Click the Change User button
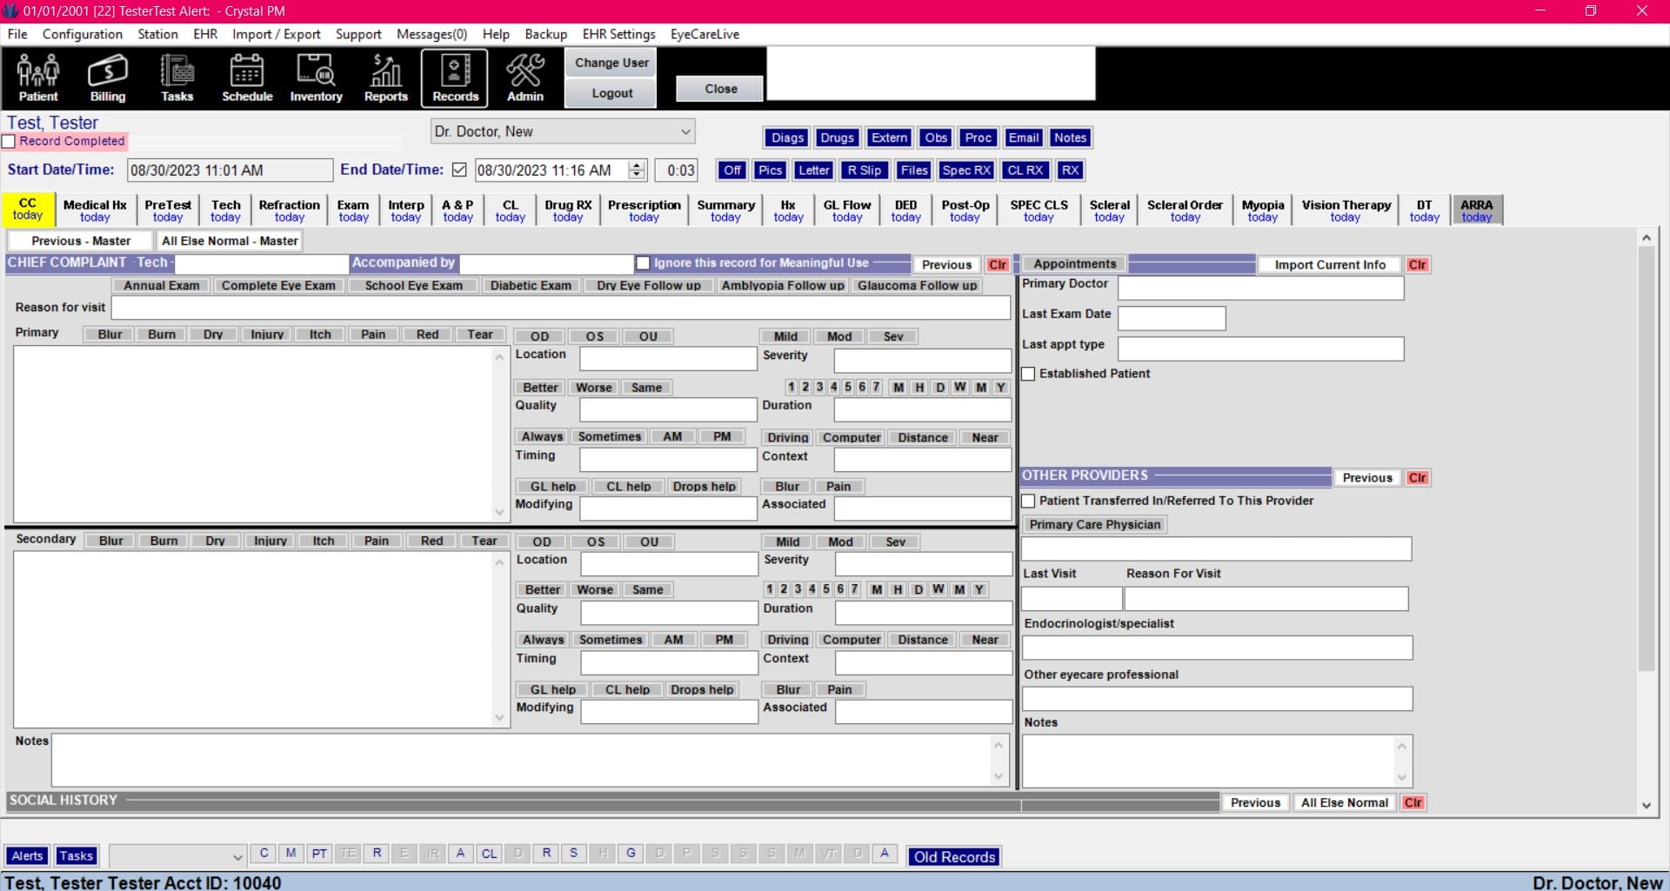 [x=611, y=63]
